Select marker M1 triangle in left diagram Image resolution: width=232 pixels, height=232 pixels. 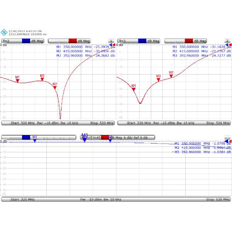(17, 80)
